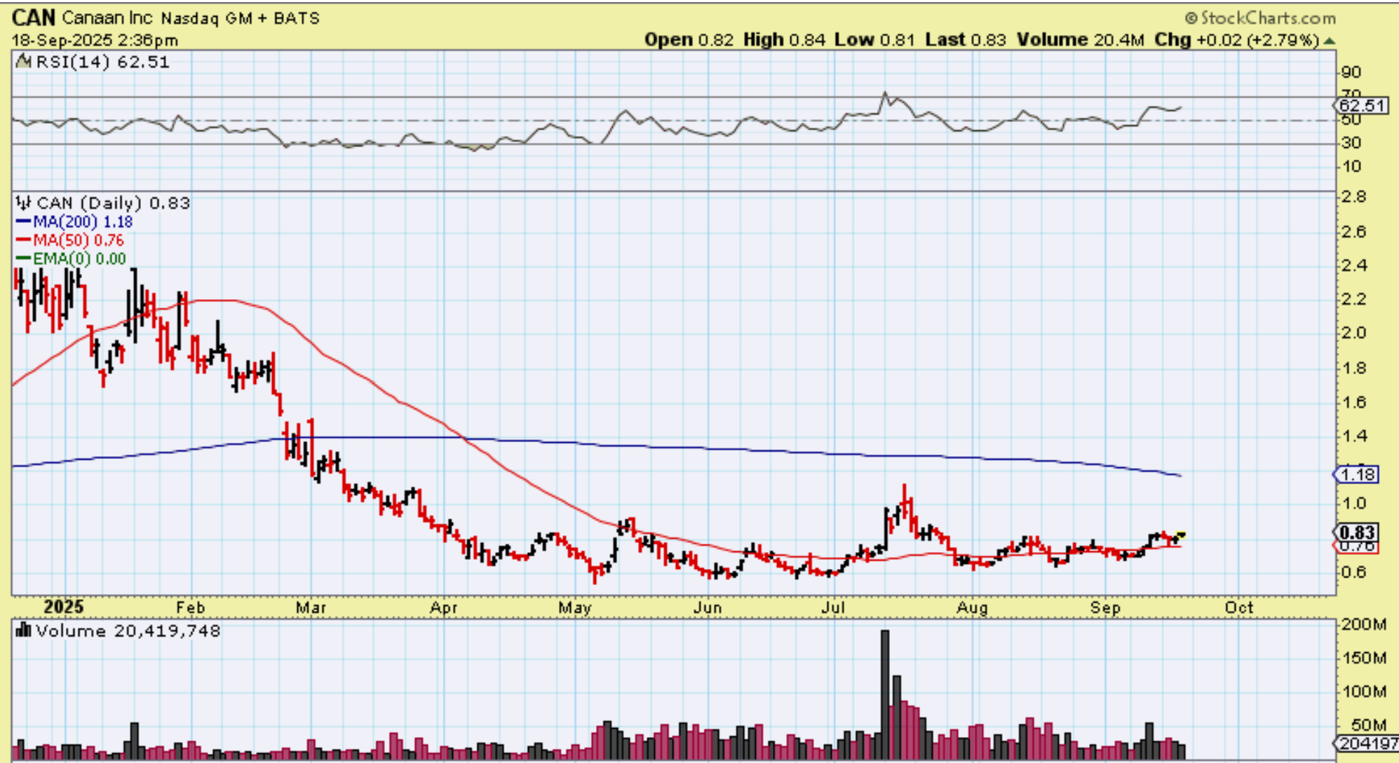
Task: Click the green up-arrow beside Chg
Action: click(1328, 41)
